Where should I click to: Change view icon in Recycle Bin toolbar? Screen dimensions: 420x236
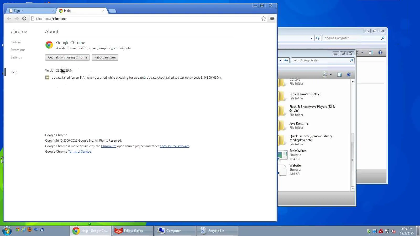click(x=325, y=75)
